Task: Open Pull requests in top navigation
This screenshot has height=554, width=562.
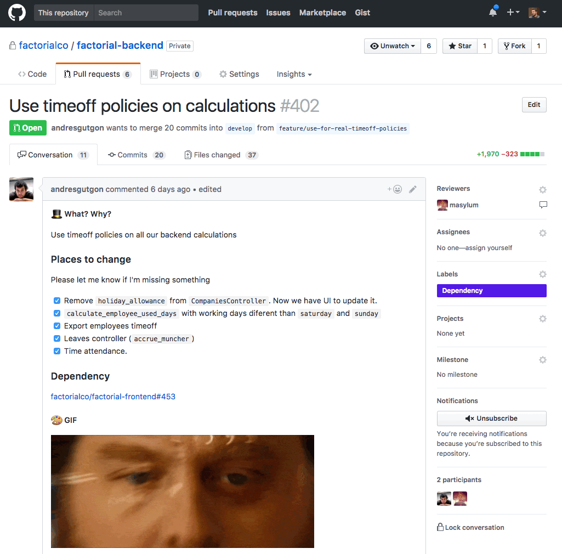Action: pos(232,13)
